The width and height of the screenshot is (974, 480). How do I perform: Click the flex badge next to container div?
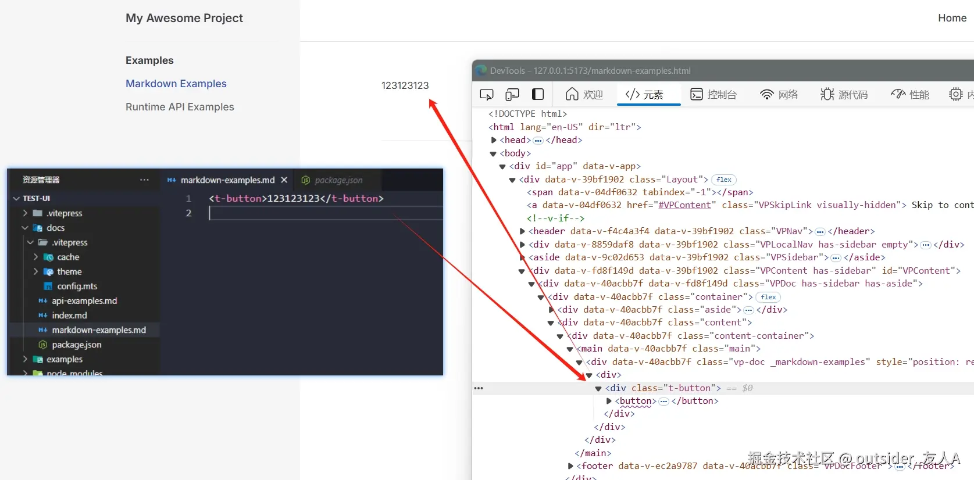click(769, 297)
